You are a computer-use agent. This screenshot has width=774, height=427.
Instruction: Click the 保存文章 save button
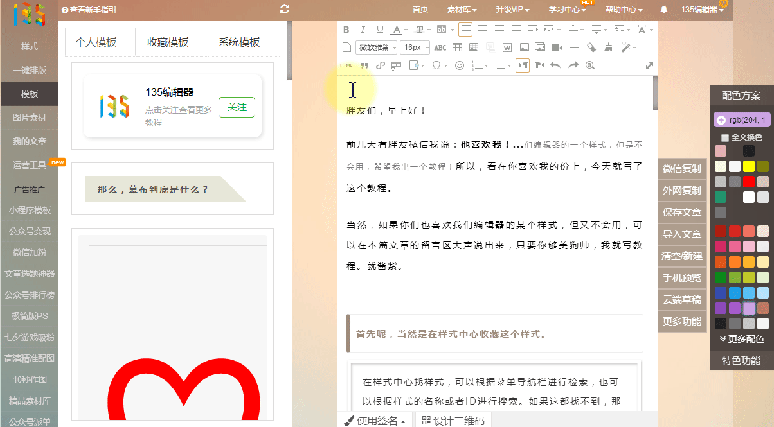tap(681, 213)
